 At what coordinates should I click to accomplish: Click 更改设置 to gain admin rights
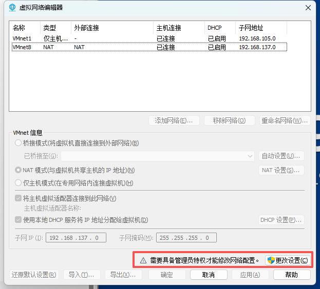coord(288,260)
